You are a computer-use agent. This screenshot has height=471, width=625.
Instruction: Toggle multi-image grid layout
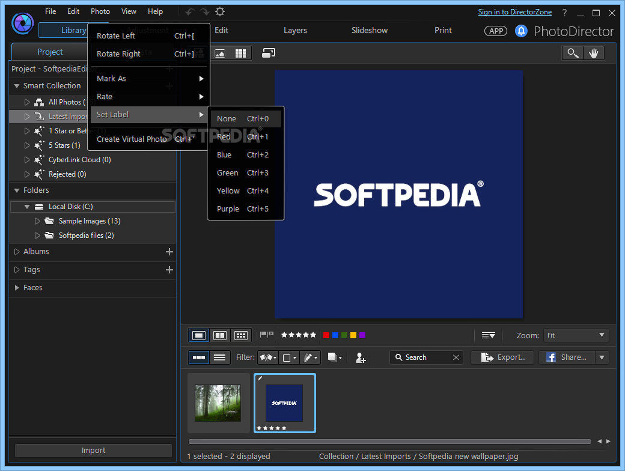(241, 335)
